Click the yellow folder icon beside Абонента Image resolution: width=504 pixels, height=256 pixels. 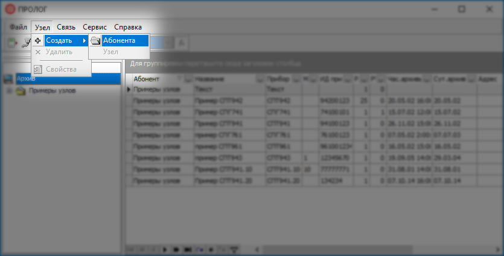pyautogui.click(x=95, y=40)
